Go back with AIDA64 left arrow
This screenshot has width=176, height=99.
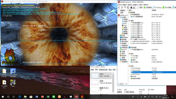pos(119,7)
